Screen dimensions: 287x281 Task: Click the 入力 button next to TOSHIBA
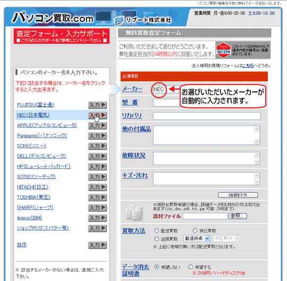[97, 197]
